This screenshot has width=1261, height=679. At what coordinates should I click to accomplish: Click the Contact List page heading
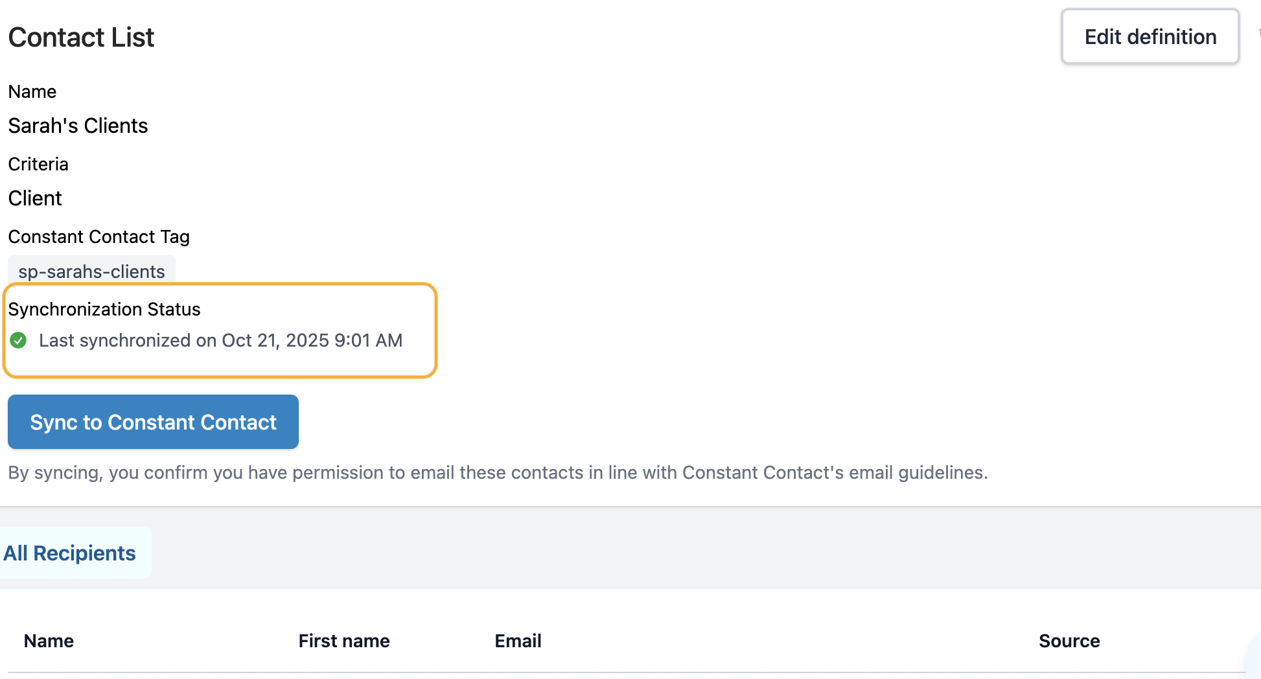(81, 38)
